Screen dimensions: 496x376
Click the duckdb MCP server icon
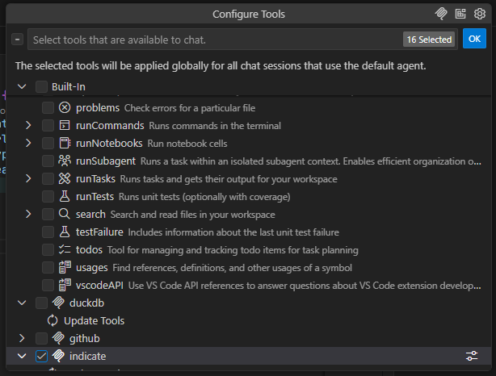[58, 303]
